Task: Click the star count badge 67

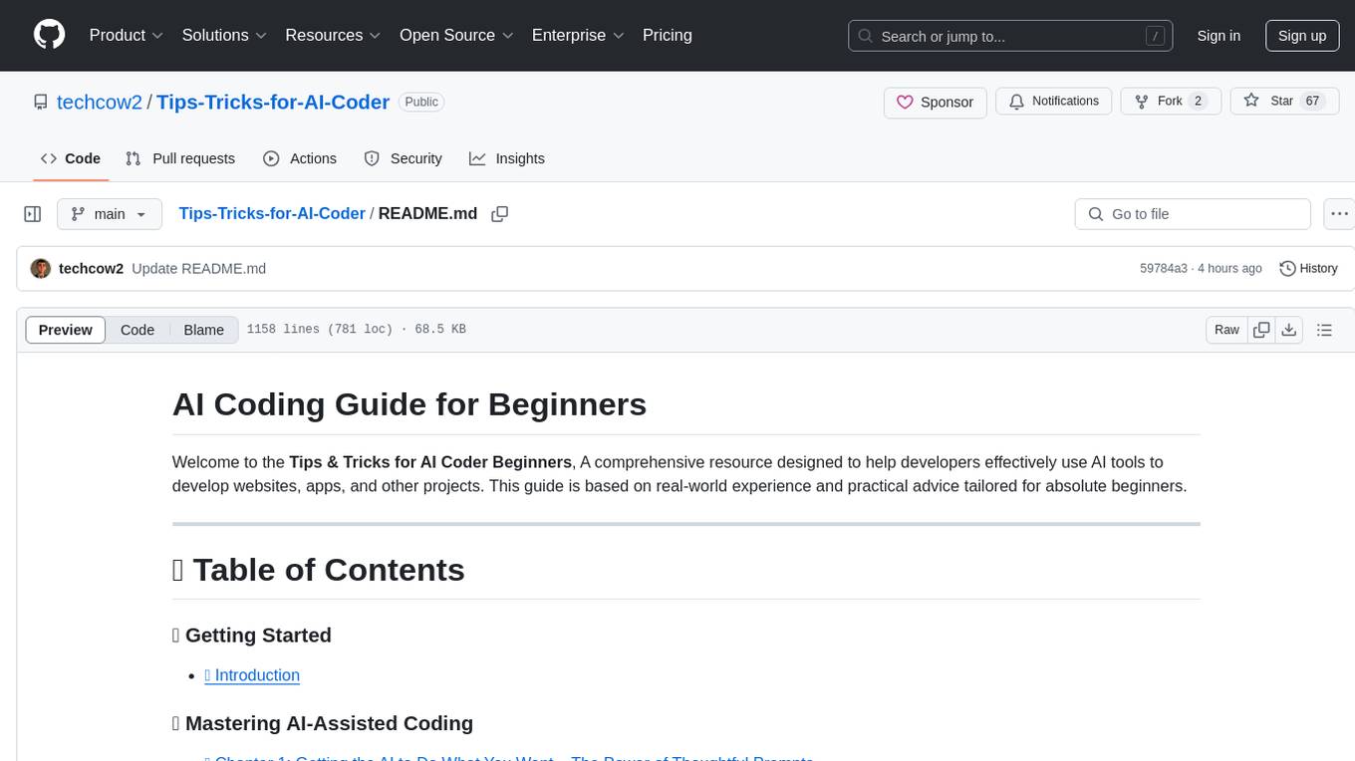Action: coord(1312,102)
